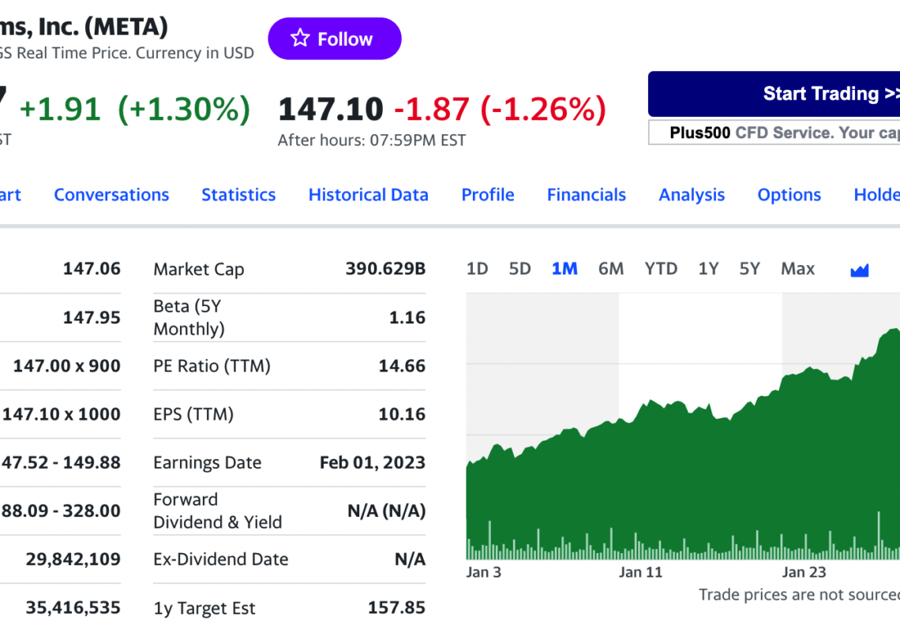Select the Max chart timeframe
The width and height of the screenshot is (900, 643).
pyautogui.click(x=797, y=268)
